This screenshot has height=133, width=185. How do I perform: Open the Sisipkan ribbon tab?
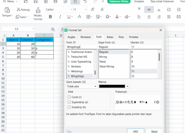[x=139, y=1]
